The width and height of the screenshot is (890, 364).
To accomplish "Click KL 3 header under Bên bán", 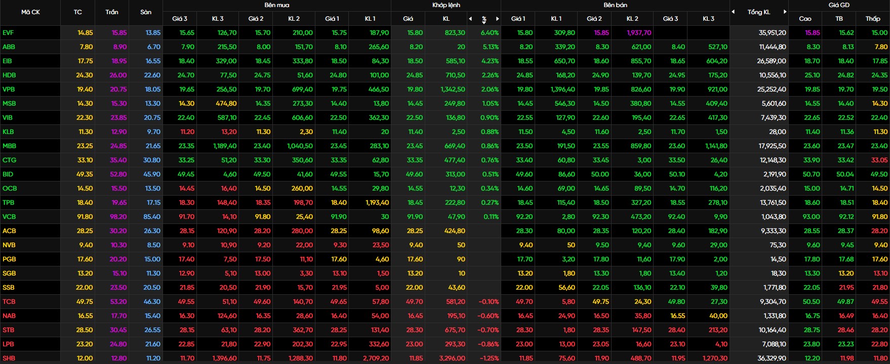I will tap(709, 19).
